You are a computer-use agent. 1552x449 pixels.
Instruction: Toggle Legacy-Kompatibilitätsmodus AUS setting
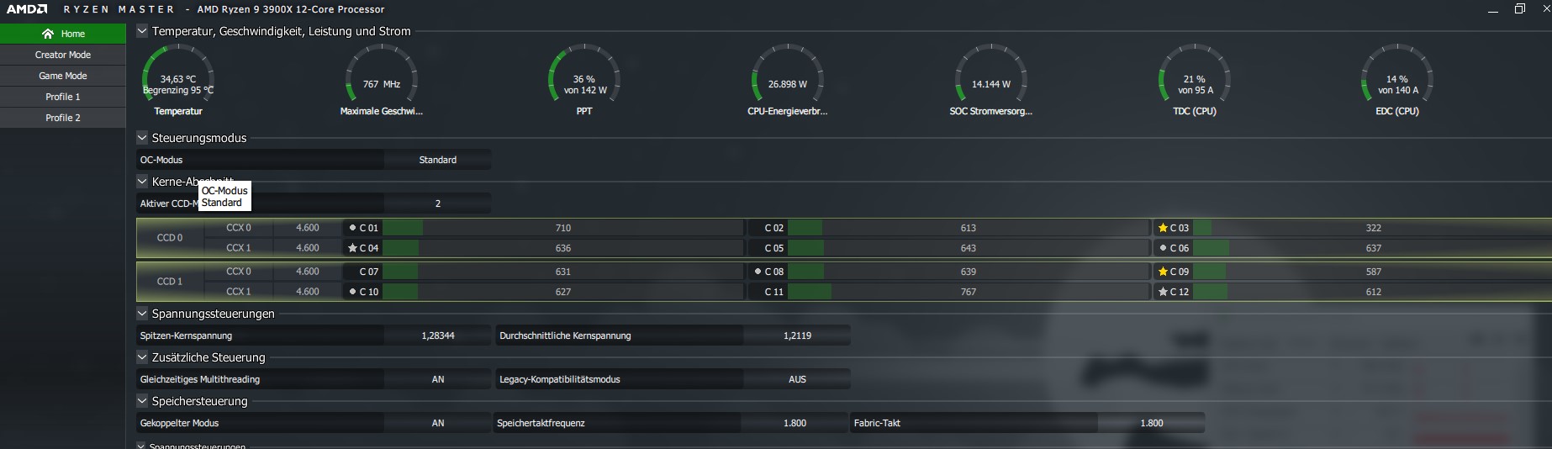pyautogui.click(x=797, y=379)
